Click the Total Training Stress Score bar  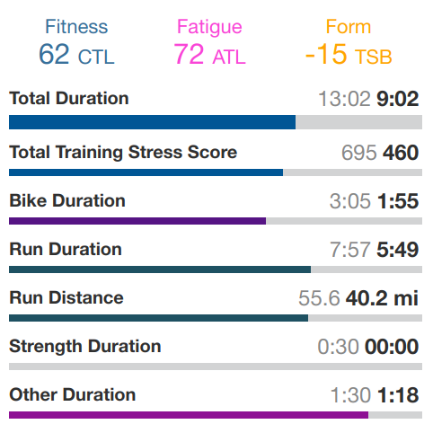(x=216, y=172)
